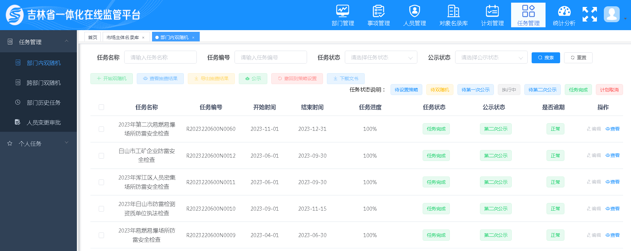631x251 pixels.
Task: Open 任务状态 dropdown
Action: coord(381,57)
